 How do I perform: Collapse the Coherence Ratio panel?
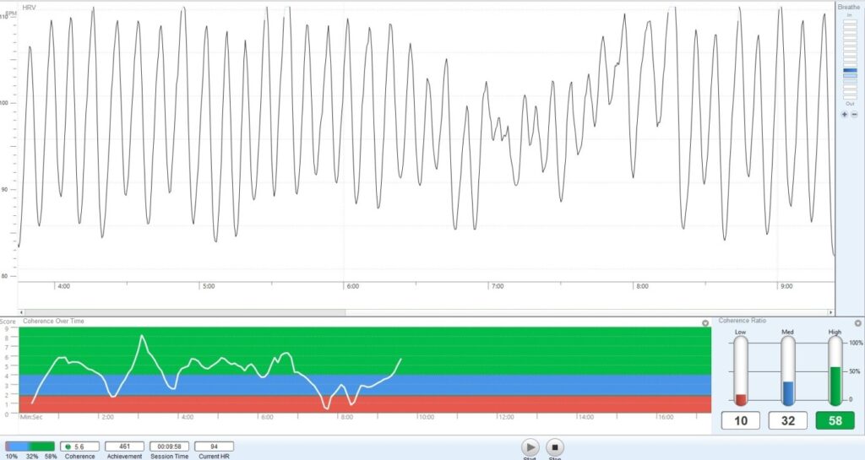pyautogui.click(x=857, y=323)
